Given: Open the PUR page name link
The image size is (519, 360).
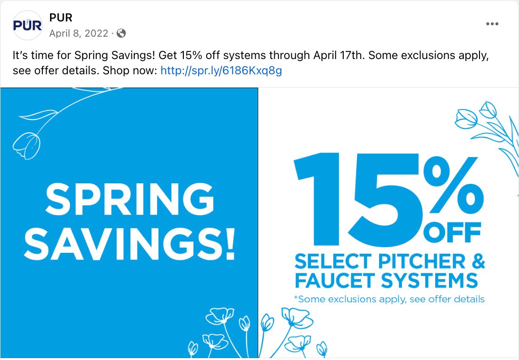Looking at the screenshot, I should 60,18.
